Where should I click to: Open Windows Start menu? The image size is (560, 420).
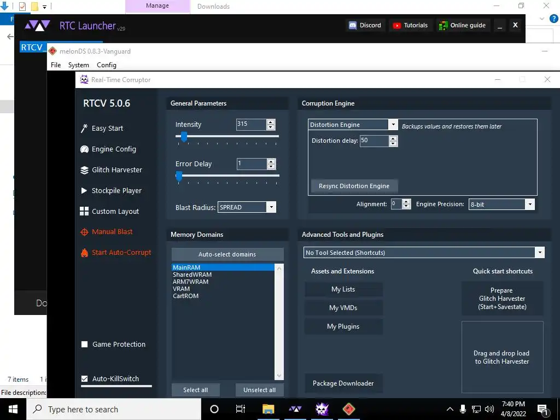point(13,409)
